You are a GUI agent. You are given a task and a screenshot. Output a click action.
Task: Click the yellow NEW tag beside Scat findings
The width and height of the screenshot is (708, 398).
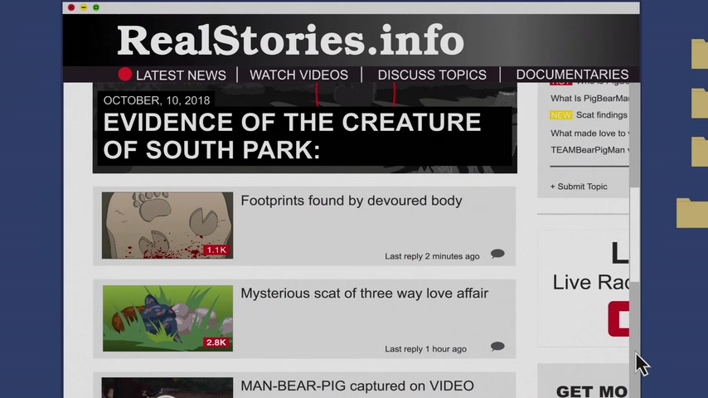click(560, 115)
